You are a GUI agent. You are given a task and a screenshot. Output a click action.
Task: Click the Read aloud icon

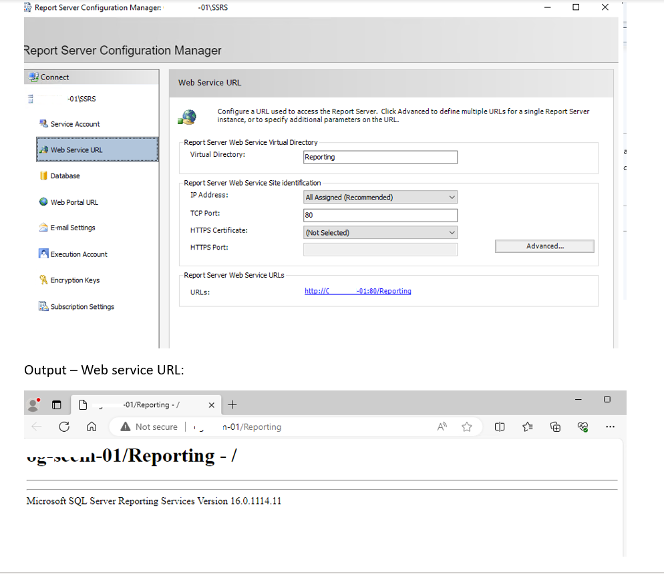tap(442, 426)
